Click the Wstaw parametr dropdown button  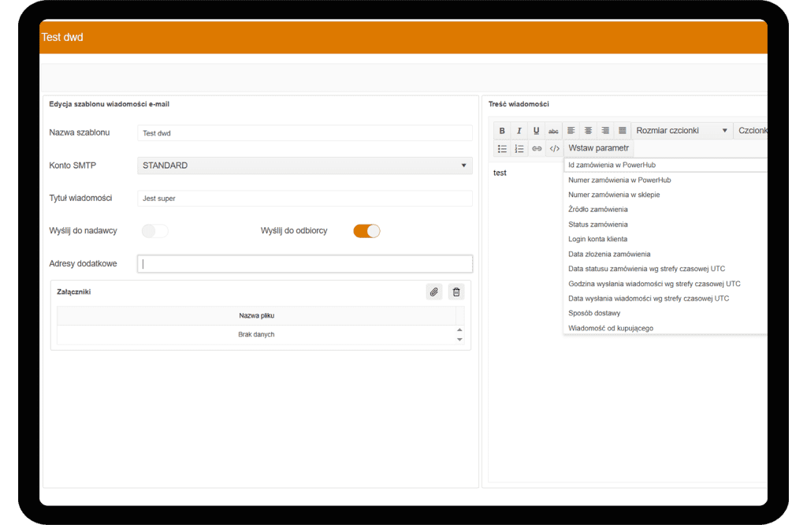coord(599,148)
